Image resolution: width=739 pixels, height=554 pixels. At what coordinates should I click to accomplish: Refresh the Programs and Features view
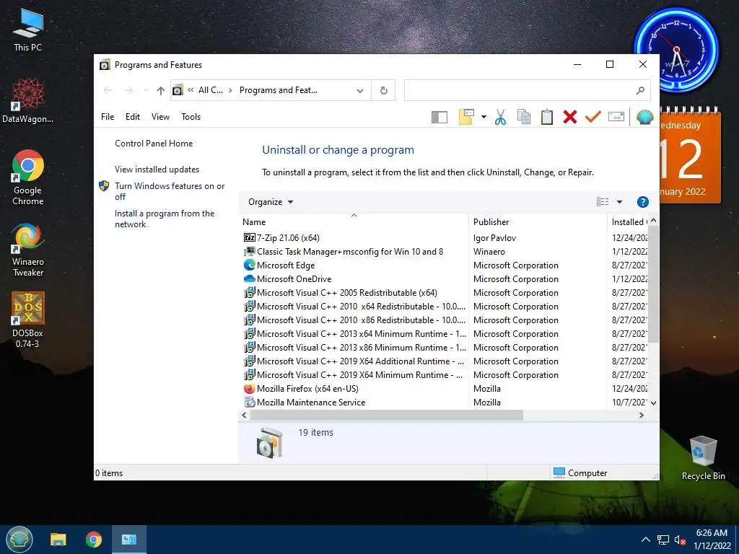pyautogui.click(x=384, y=90)
